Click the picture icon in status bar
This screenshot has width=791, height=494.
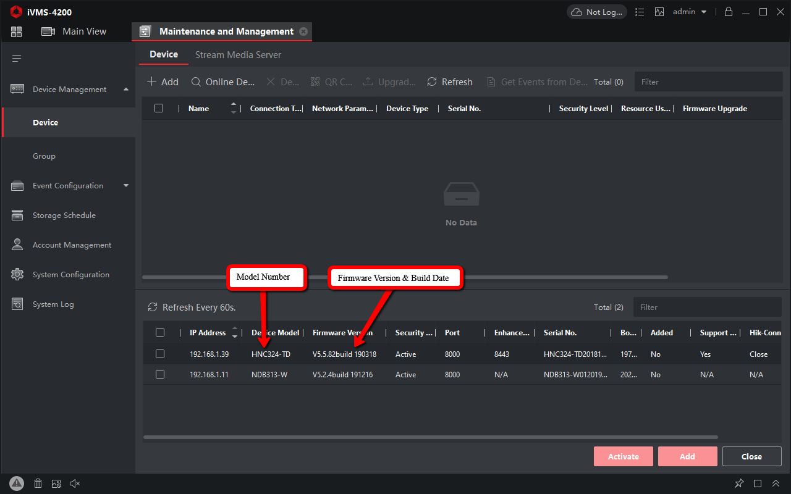coord(56,484)
